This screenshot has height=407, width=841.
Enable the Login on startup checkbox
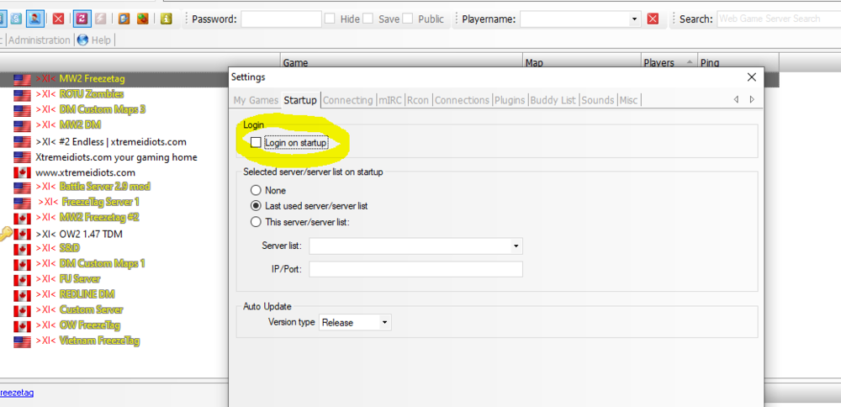pyautogui.click(x=256, y=143)
